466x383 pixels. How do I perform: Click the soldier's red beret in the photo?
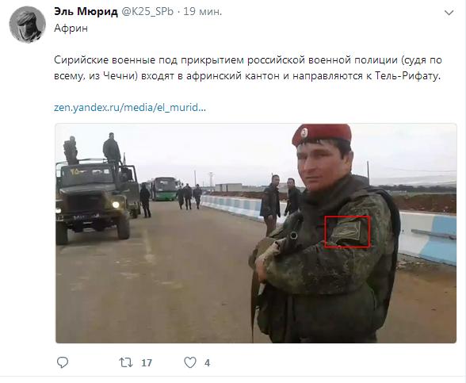click(322, 135)
